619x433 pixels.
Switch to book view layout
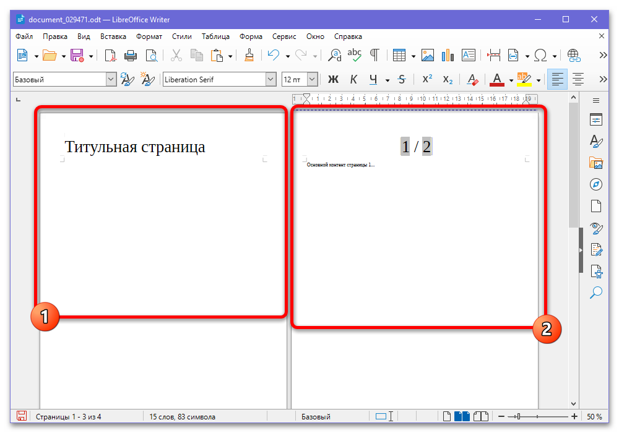[480, 416]
